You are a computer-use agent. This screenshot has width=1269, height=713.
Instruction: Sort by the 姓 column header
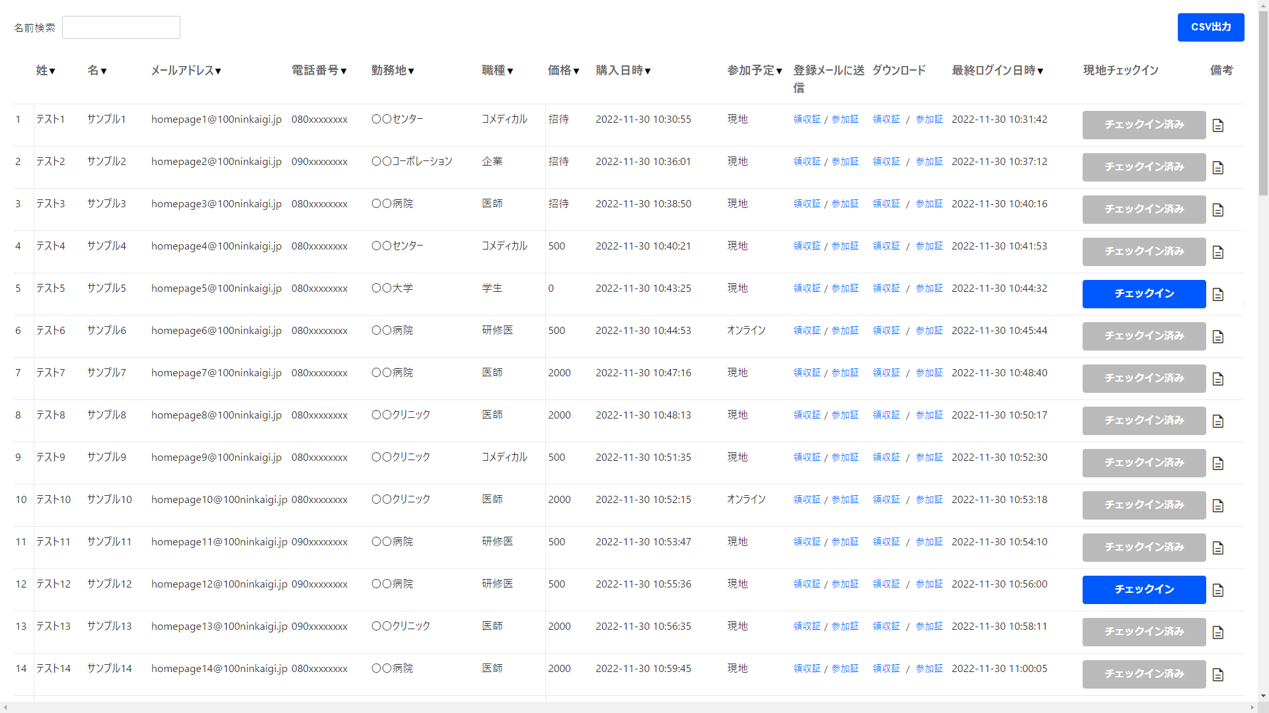46,71
